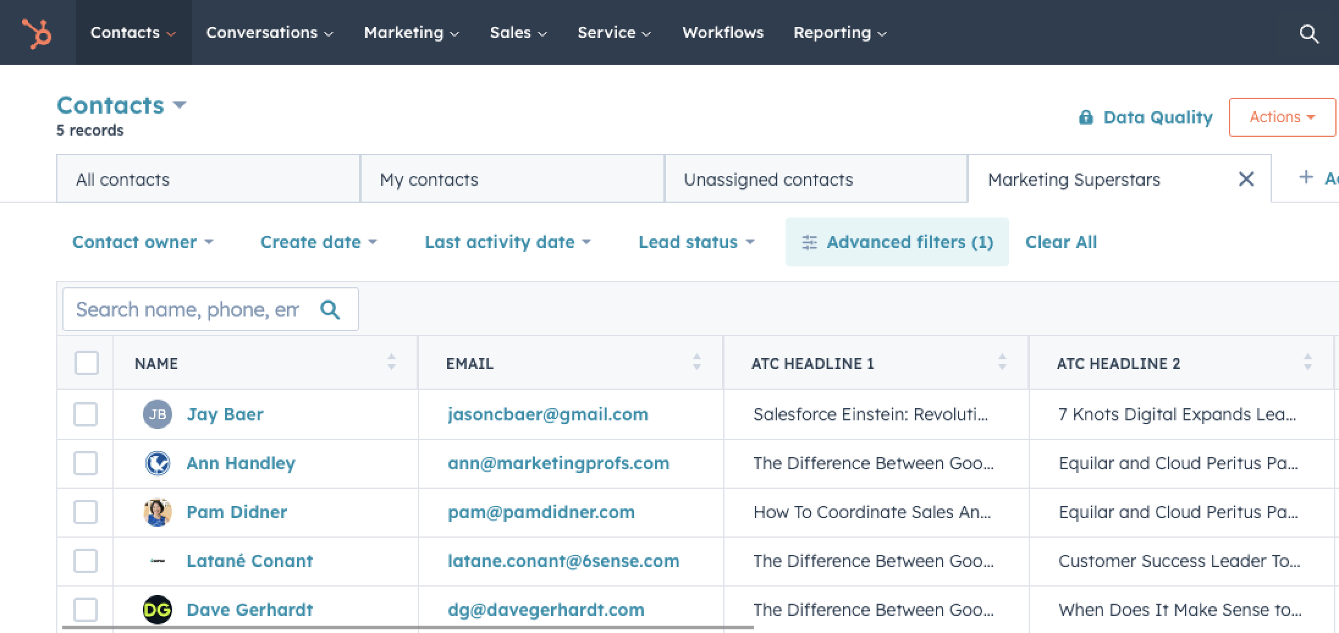The width and height of the screenshot is (1339, 633).
Task: Open the Service navigation menu
Action: [614, 32]
